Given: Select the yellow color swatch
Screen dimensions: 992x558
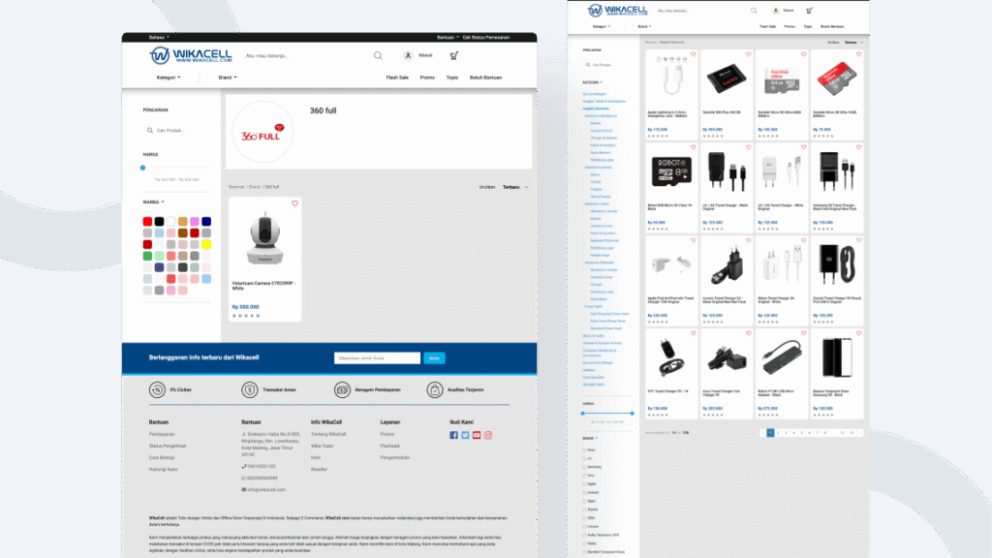Looking at the screenshot, I should click(x=206, y=244).
